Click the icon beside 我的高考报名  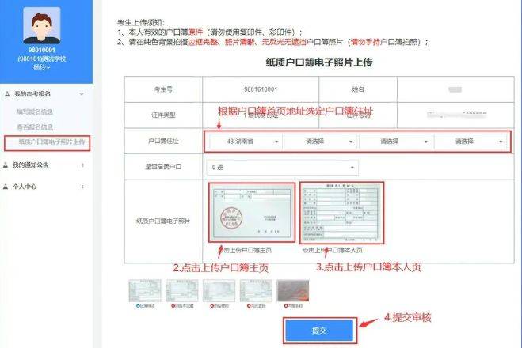7,94
